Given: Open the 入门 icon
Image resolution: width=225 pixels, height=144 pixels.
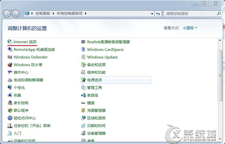Looking at the screenshot, I should point(10,133).
